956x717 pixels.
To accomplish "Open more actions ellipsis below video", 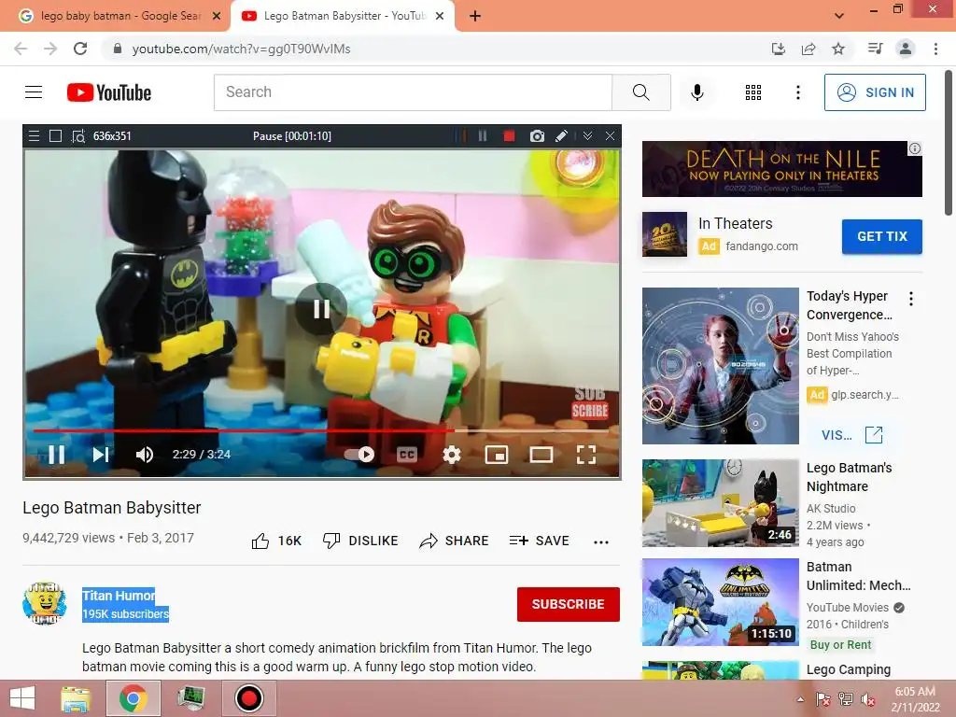I will pyautogui.click(x=601, y=542).
